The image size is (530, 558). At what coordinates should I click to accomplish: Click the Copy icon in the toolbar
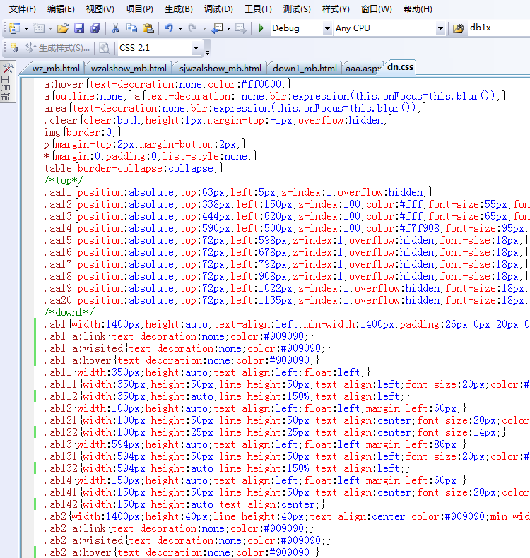click(131, 28)
